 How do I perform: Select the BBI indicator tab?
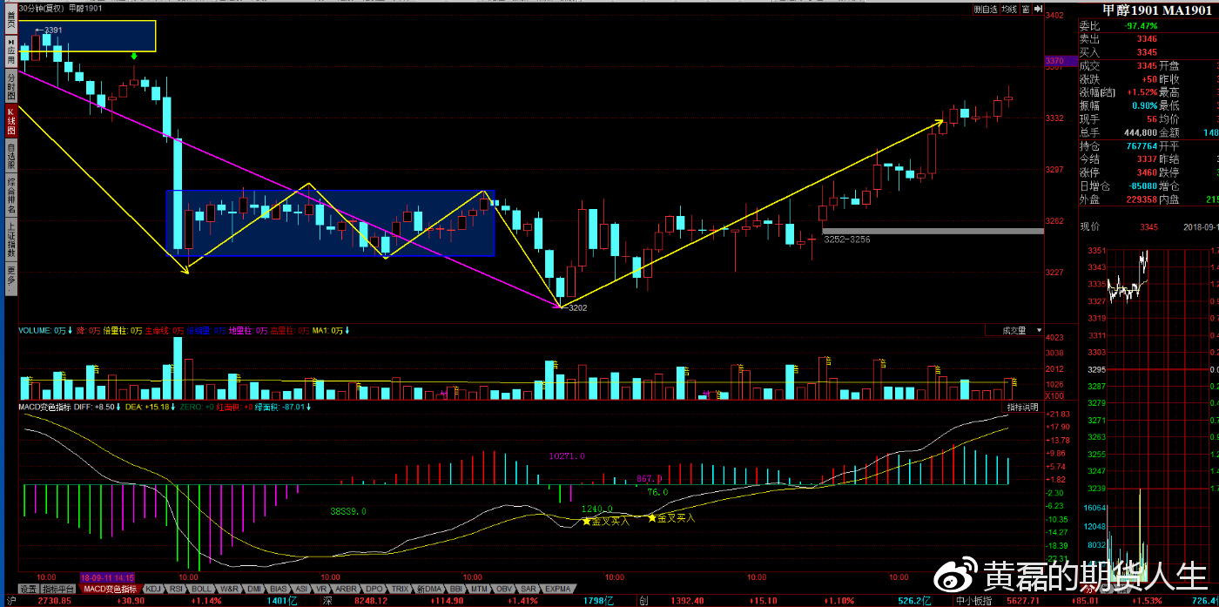pyautogui.click(x=455, y=590)
